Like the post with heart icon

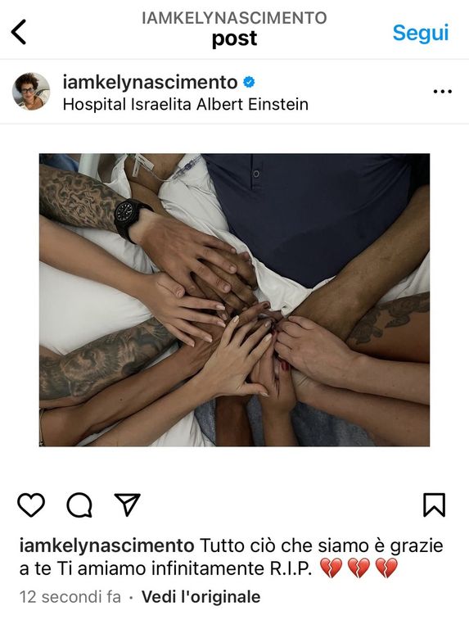[x=31, y=505]
